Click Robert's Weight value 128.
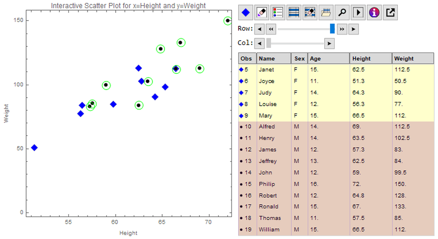Viewport: 438px width, 239px height. [x=400, y=195]
